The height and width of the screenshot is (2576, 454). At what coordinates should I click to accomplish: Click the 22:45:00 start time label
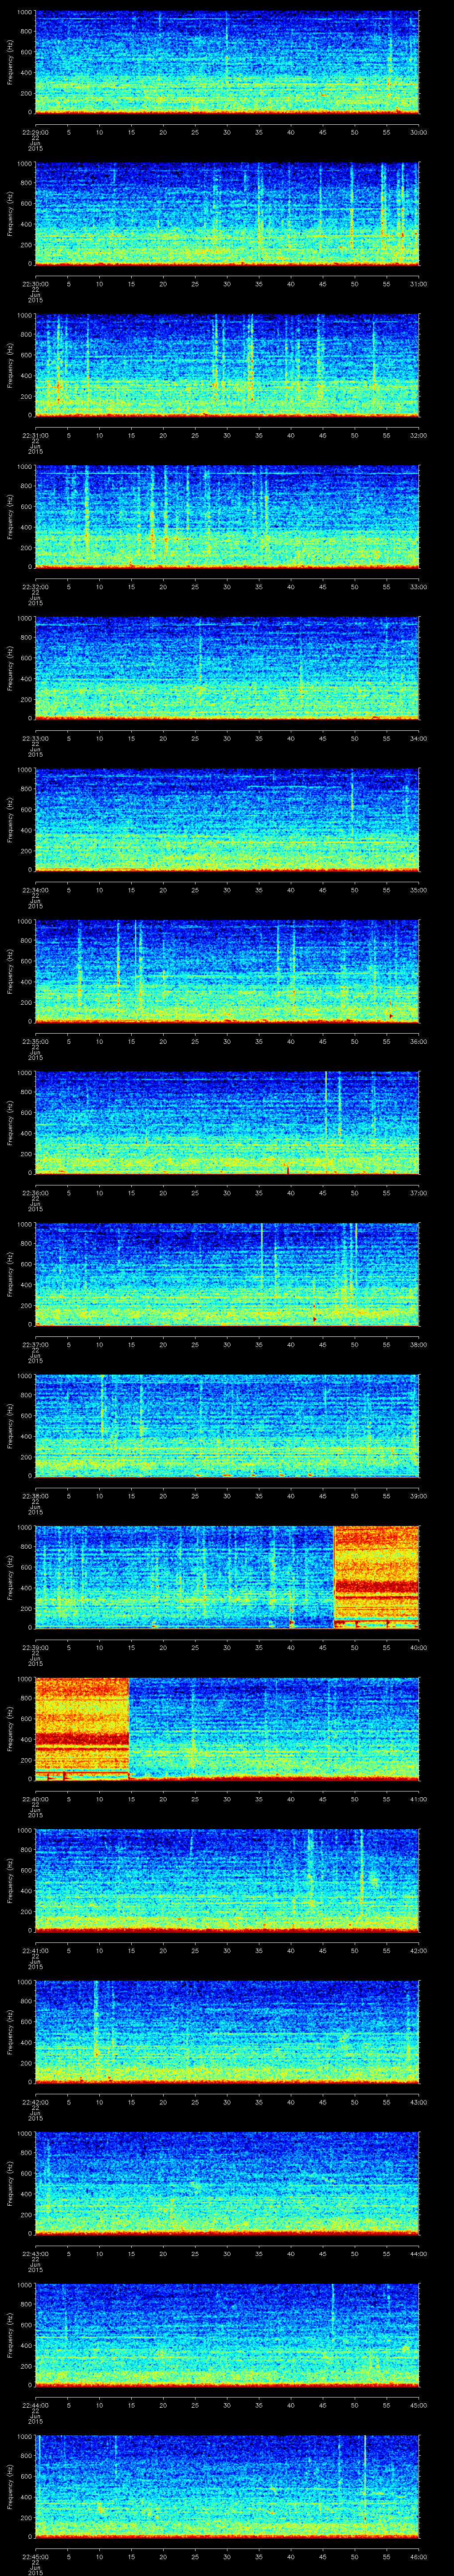pos(35,2556)
